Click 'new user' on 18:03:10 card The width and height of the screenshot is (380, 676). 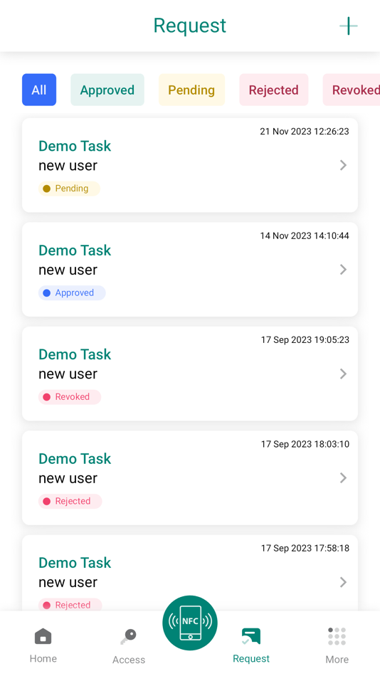point(68,478)
